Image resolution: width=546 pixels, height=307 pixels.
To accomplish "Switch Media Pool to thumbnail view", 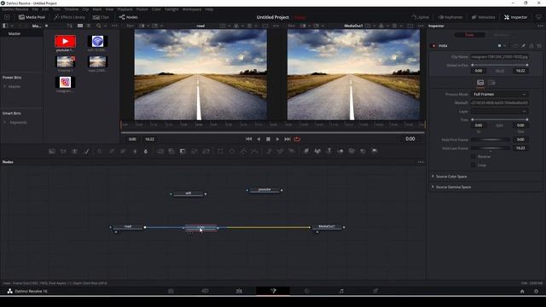I will (80, 26).
